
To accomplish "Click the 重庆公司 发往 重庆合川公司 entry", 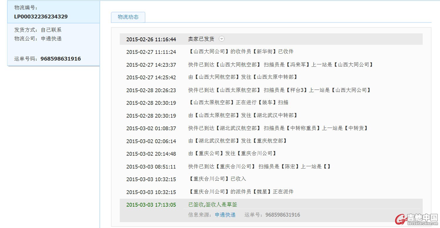I will [232, 153].
